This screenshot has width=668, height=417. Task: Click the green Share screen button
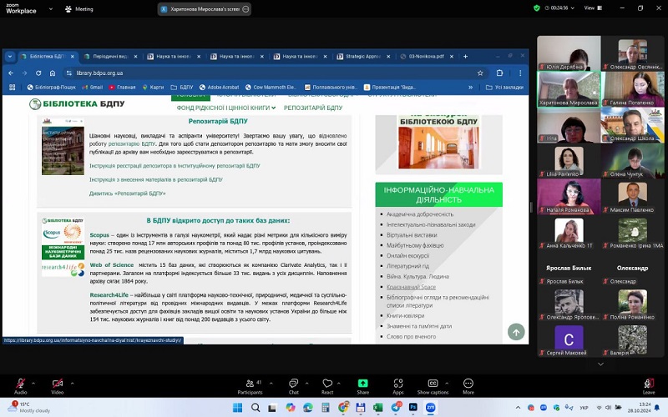pos(363,386)
